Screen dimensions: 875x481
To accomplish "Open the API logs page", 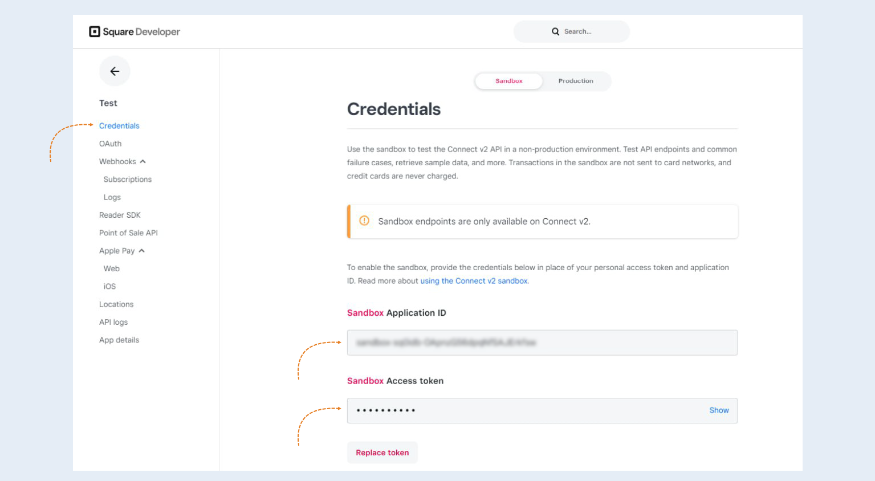I will (x=113, y=322).
